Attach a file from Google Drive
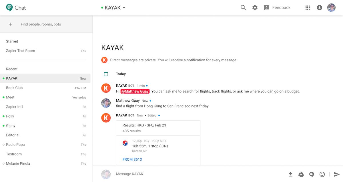This screenshot has height=182, width=343. 301,174
